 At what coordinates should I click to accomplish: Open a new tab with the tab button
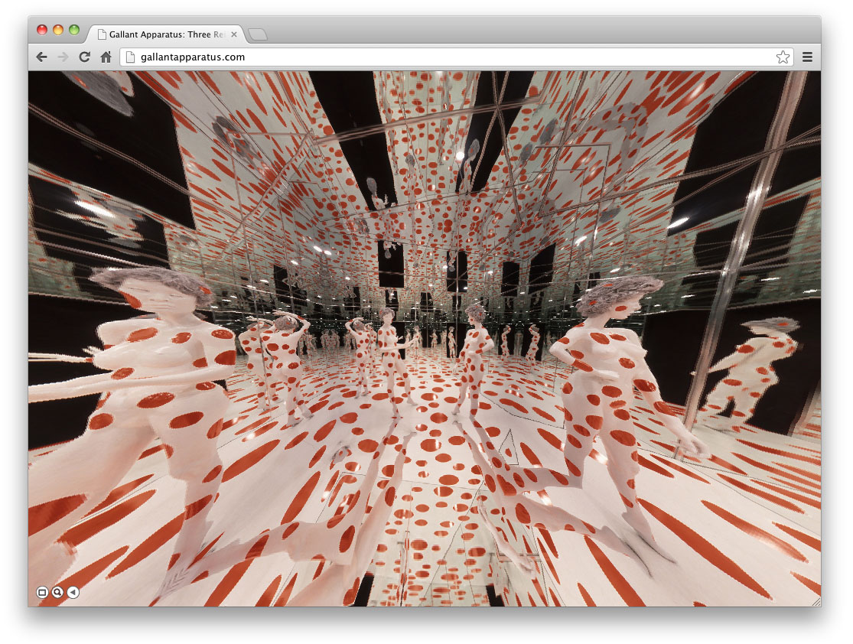pos(258,35)
